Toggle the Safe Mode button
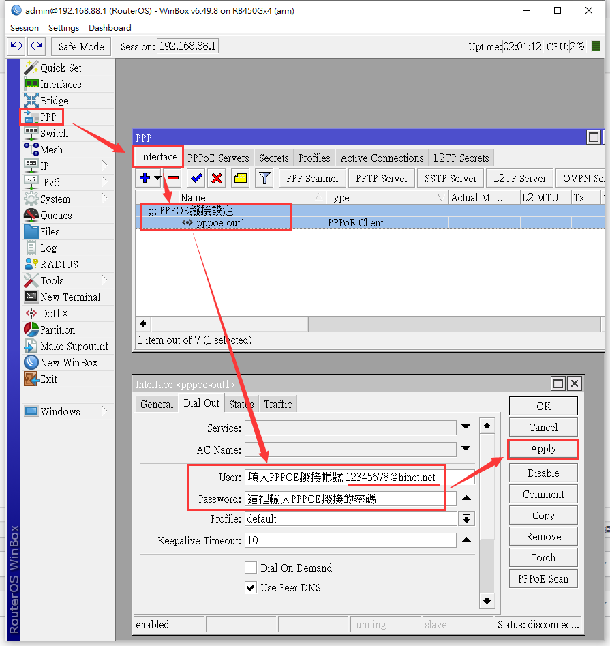Image resolution: width=610 pixels, height=646 pixels. pyautogui.click(x=81, y=46)
